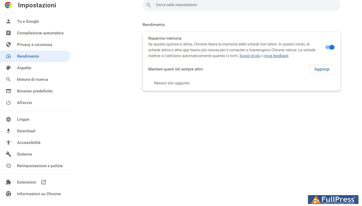The width and height of the screenshot is (362, 206).
Task: Go to Motore di ricerca settings
Action: point(32,80)
